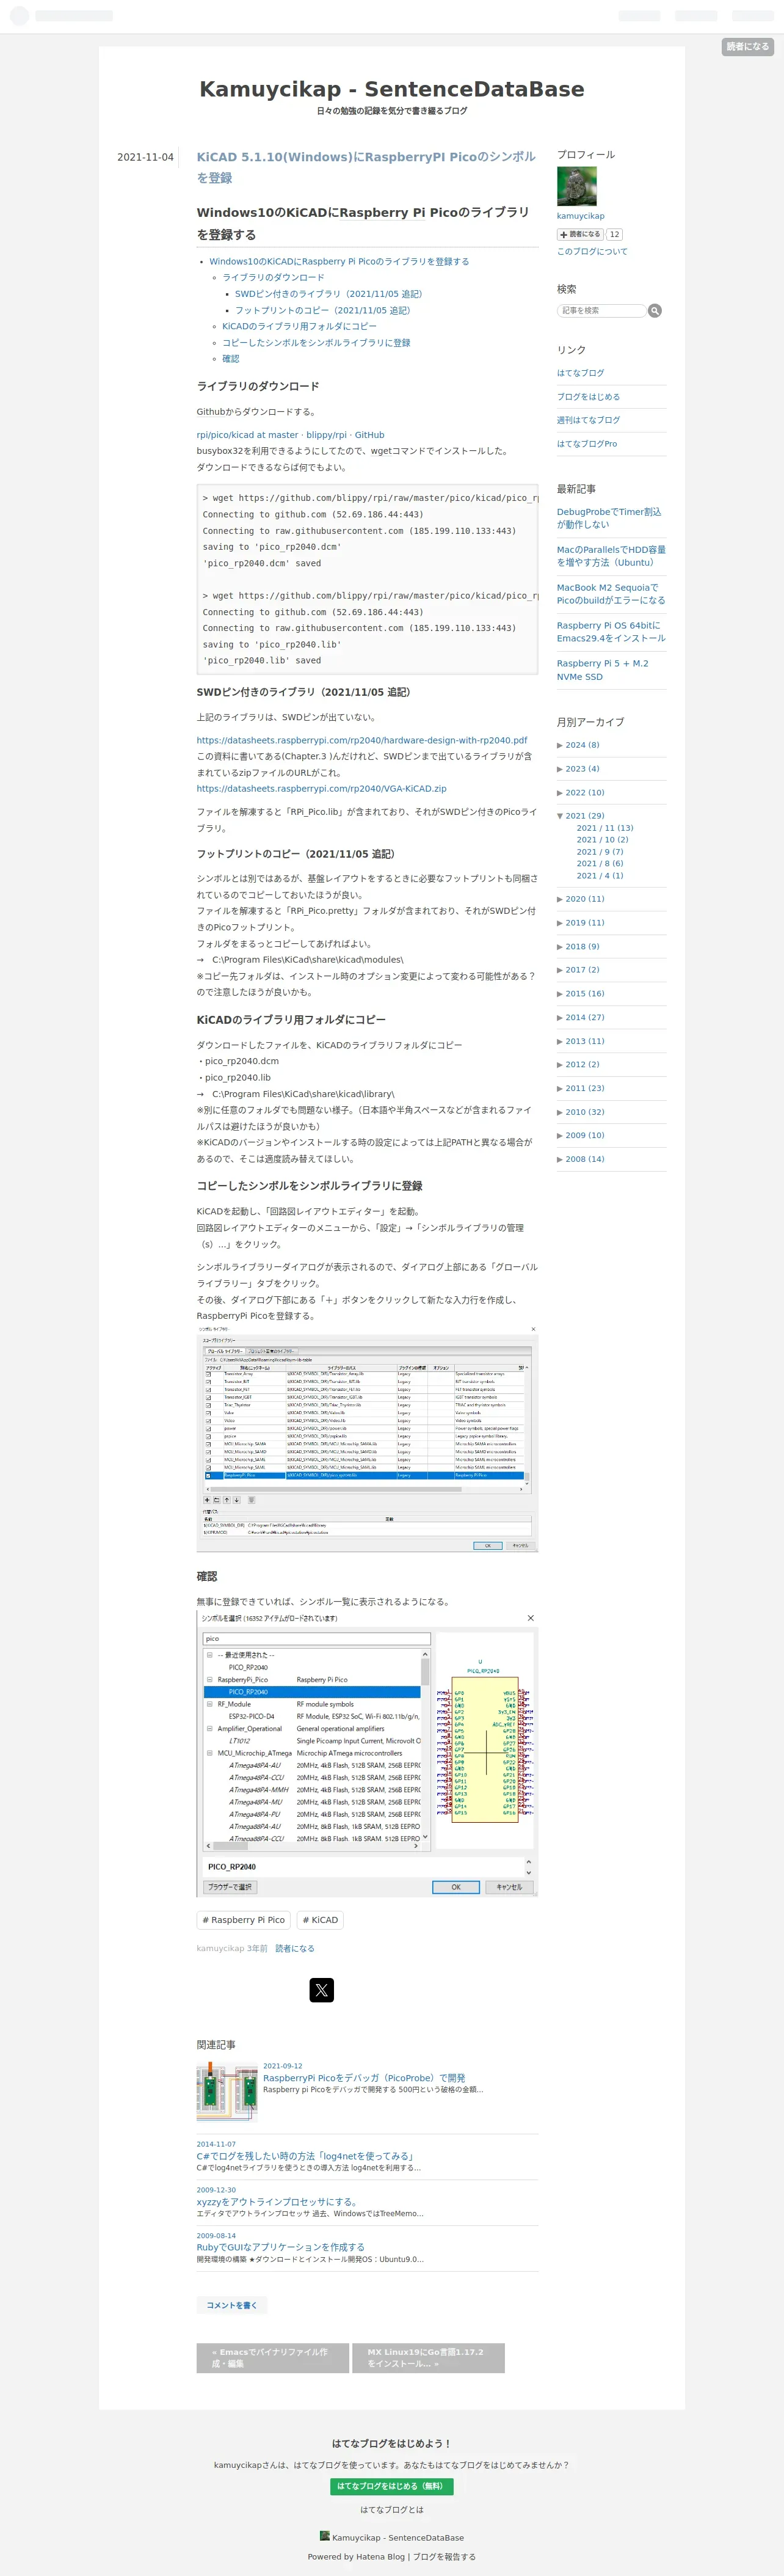The image size is (784, 2576).
Task: Click the 読者になる button under the profile
Action: [580, 234]
